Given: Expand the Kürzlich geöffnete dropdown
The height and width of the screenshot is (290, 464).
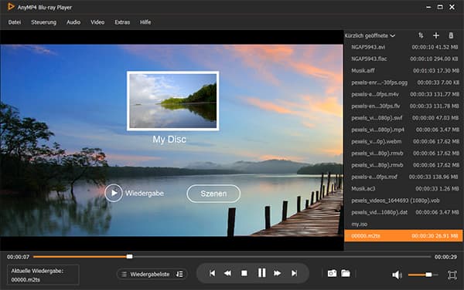Looking at the screenshot, I should click(370, 35).
